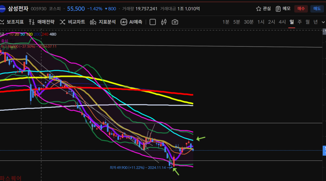Click the yellow 120 moving average legend

tap(29, 34)
